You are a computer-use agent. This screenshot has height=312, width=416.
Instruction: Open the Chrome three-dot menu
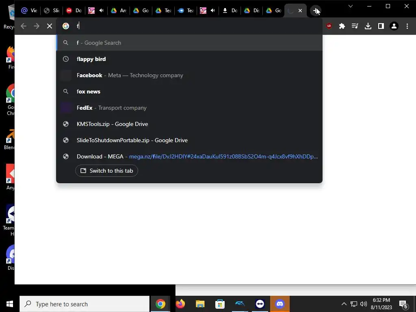407,26
